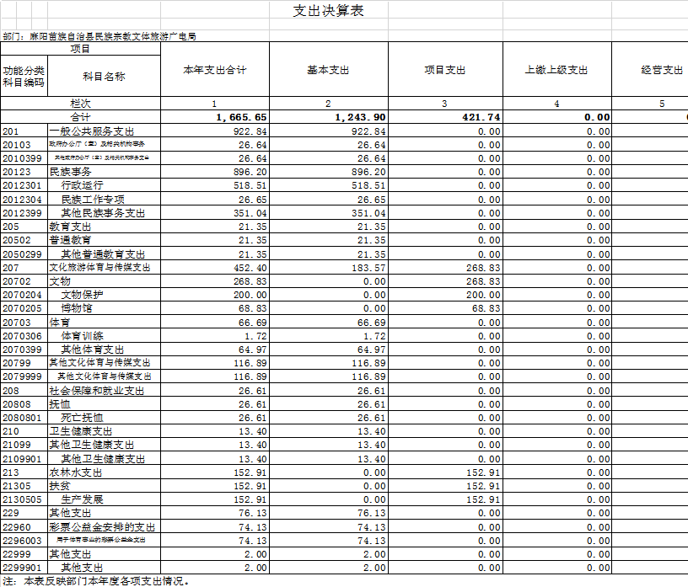Click the 死亡抚恤 row name
Image resolution: width=688 pixels, height=587 pixels.
81,418
